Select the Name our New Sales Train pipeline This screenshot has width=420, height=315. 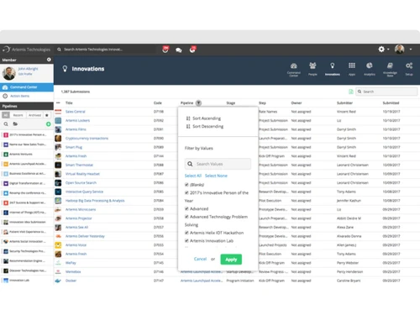pos(27,144)
